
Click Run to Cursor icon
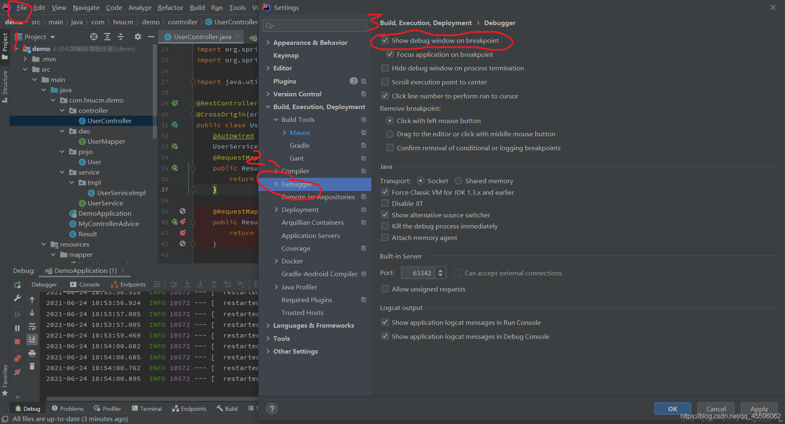241,284
